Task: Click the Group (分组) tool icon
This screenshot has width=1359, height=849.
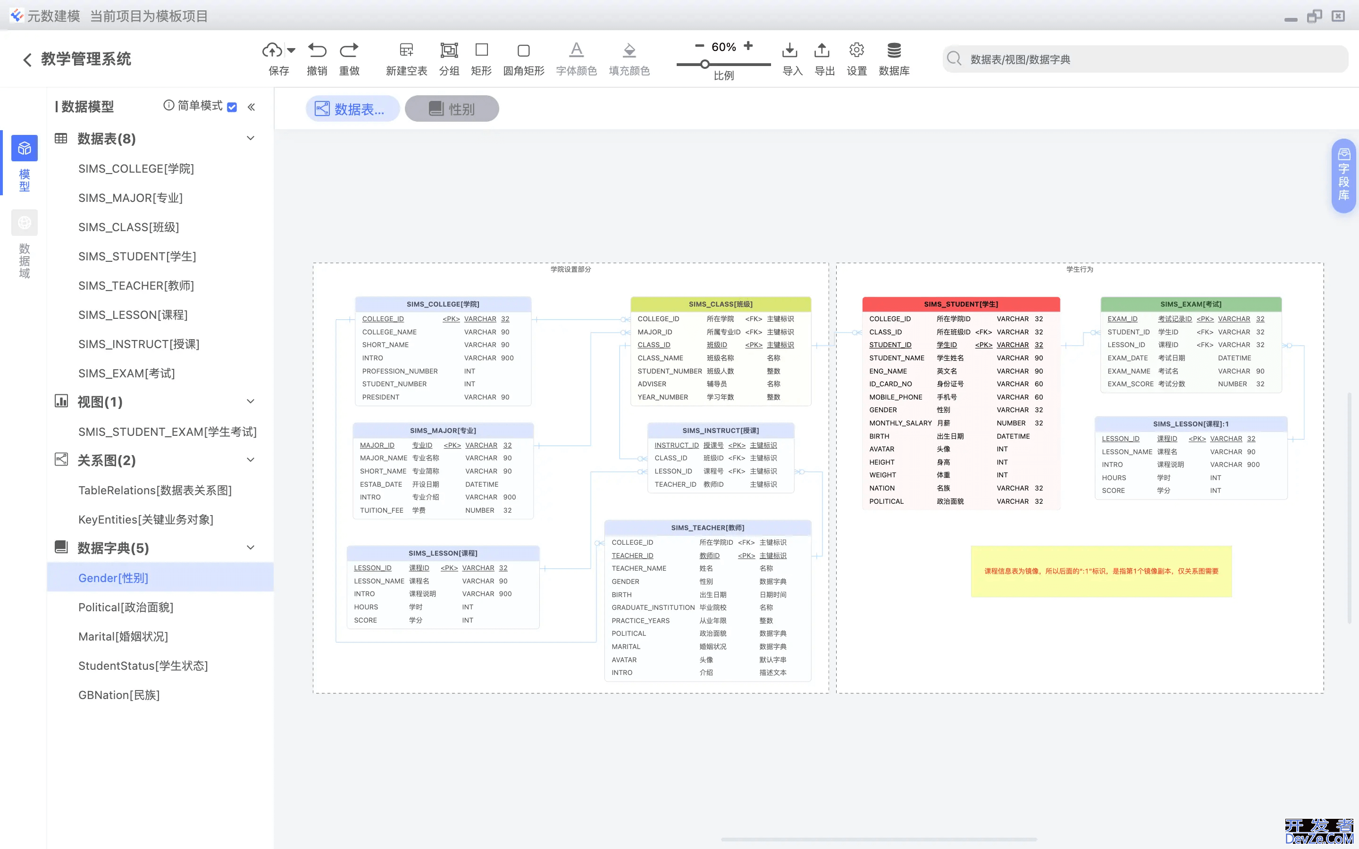Action: (x=449, y=50)
